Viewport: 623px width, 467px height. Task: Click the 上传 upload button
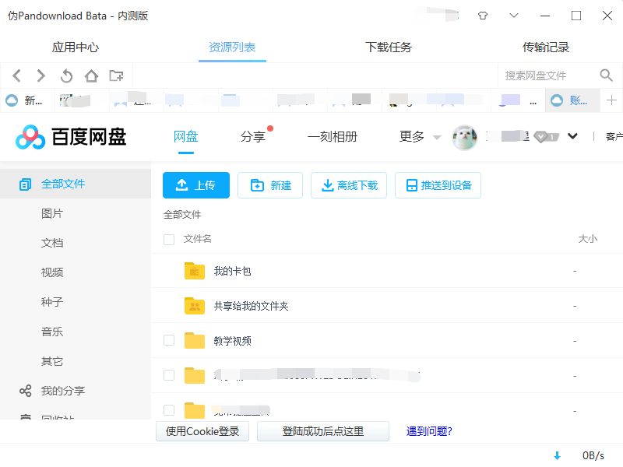(x=196, y=185)
